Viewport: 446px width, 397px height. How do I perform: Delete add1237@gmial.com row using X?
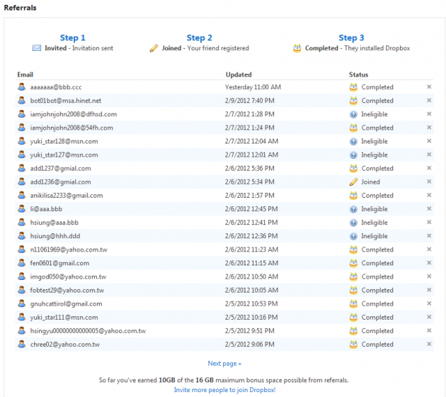(429, 168)
